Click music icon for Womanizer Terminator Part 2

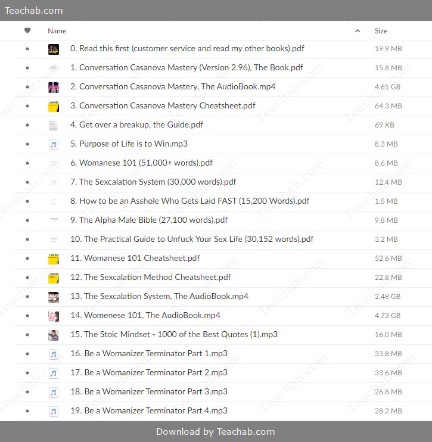click(54, 373)
